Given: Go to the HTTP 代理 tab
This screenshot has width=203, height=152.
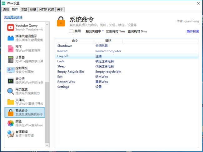Looking at the screenshot, I should point(47,9).
